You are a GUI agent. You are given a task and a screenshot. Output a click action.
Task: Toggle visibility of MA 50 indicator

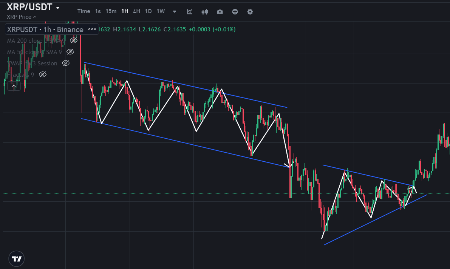[x=70, y=52]
